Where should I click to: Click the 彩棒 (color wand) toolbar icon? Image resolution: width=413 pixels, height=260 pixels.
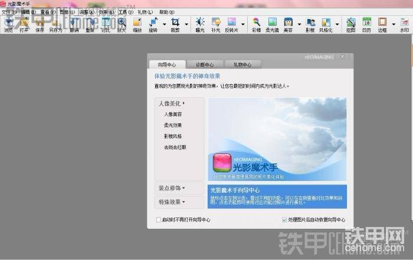click(256, 25)
